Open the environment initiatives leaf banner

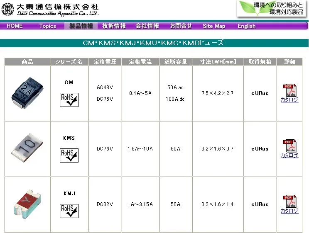(271, 9)
